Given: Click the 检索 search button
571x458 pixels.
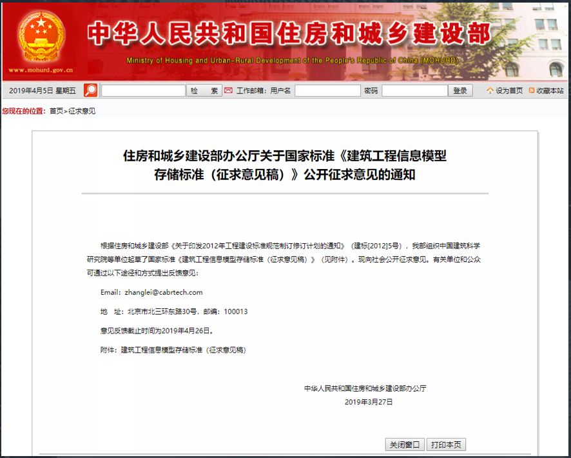Looking at the screenshot, I should pos(204,91).
